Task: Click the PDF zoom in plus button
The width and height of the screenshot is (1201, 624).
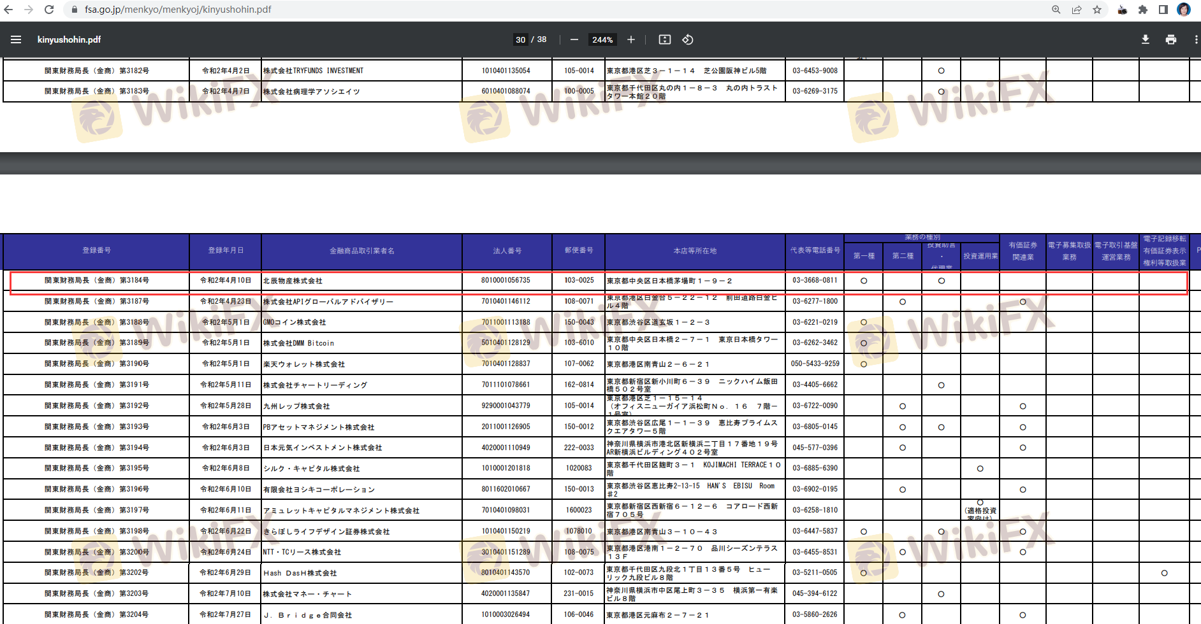Action: pyautogui.click(x=631, y=39)
